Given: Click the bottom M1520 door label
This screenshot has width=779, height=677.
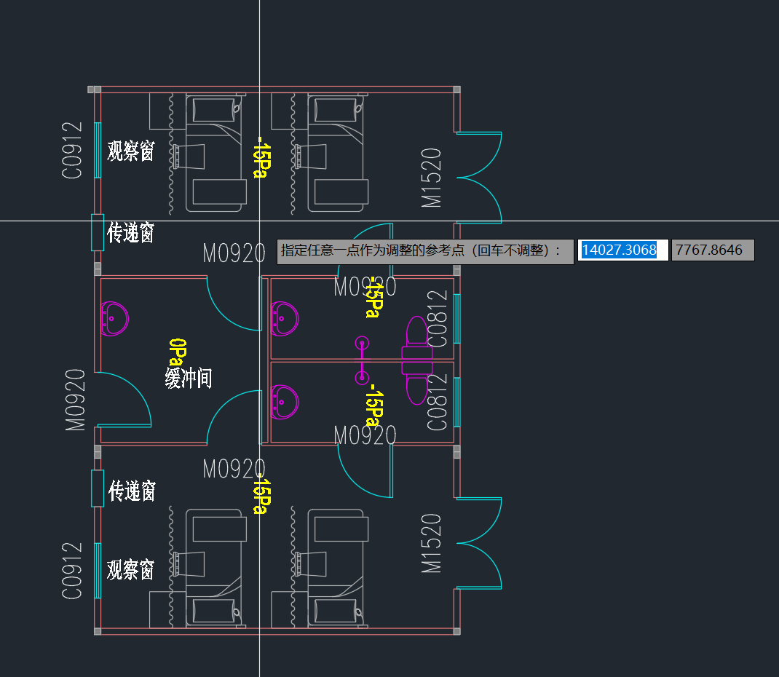Looking at the screenshot, I should (x=432, y=543).
